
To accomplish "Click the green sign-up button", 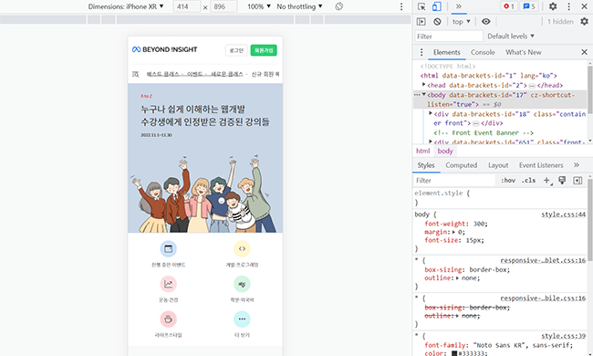I will tap(264, 50).
